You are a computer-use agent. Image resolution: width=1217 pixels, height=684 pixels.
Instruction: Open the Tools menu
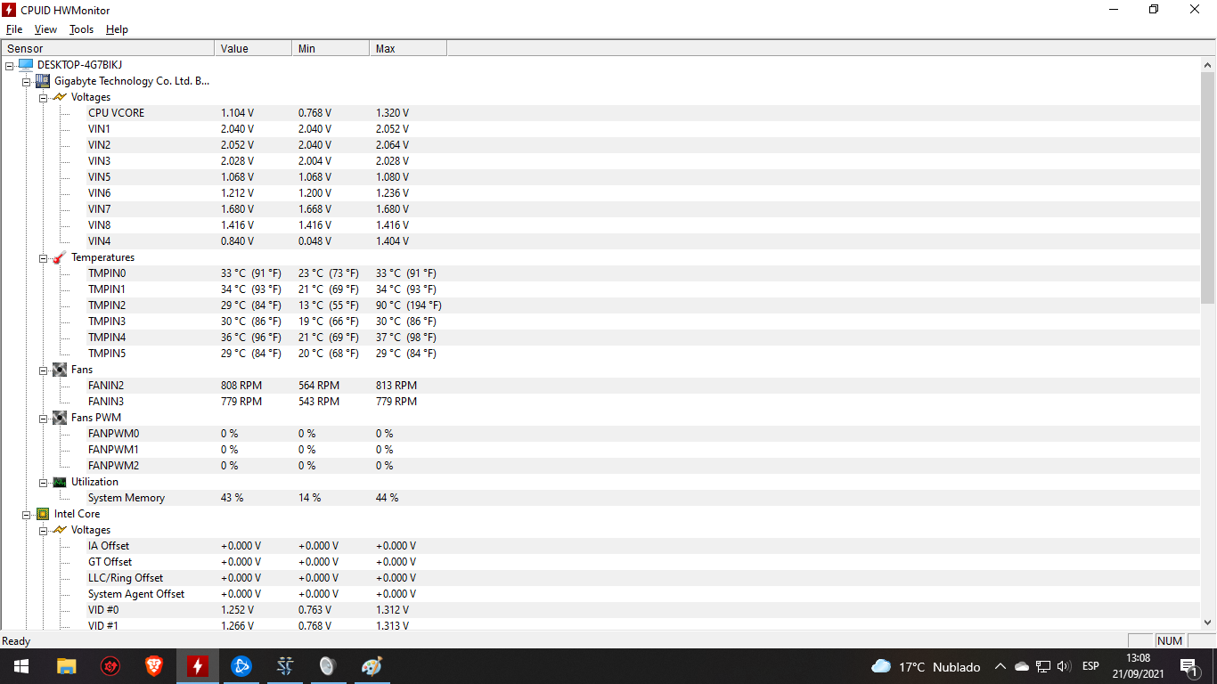[x=81, y=29]
